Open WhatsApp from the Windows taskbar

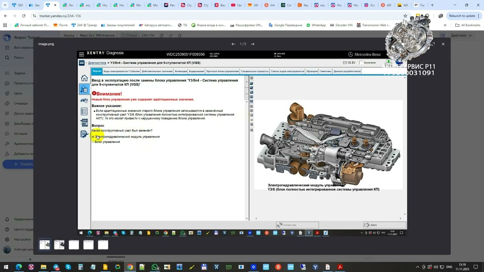[x=155, y=267]
